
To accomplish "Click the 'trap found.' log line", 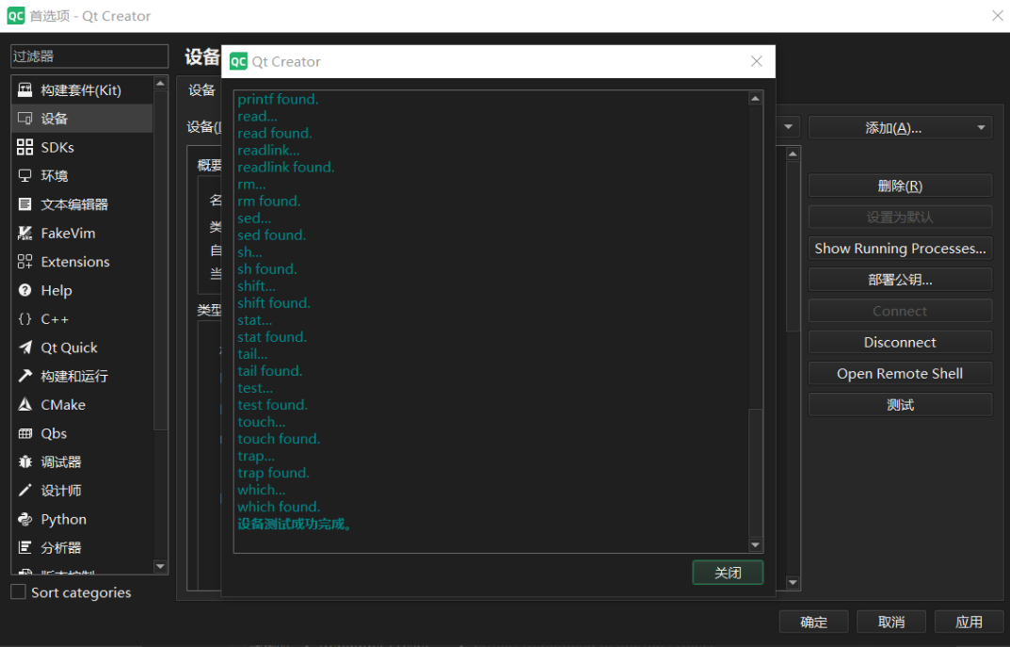I will coord(274,473).
